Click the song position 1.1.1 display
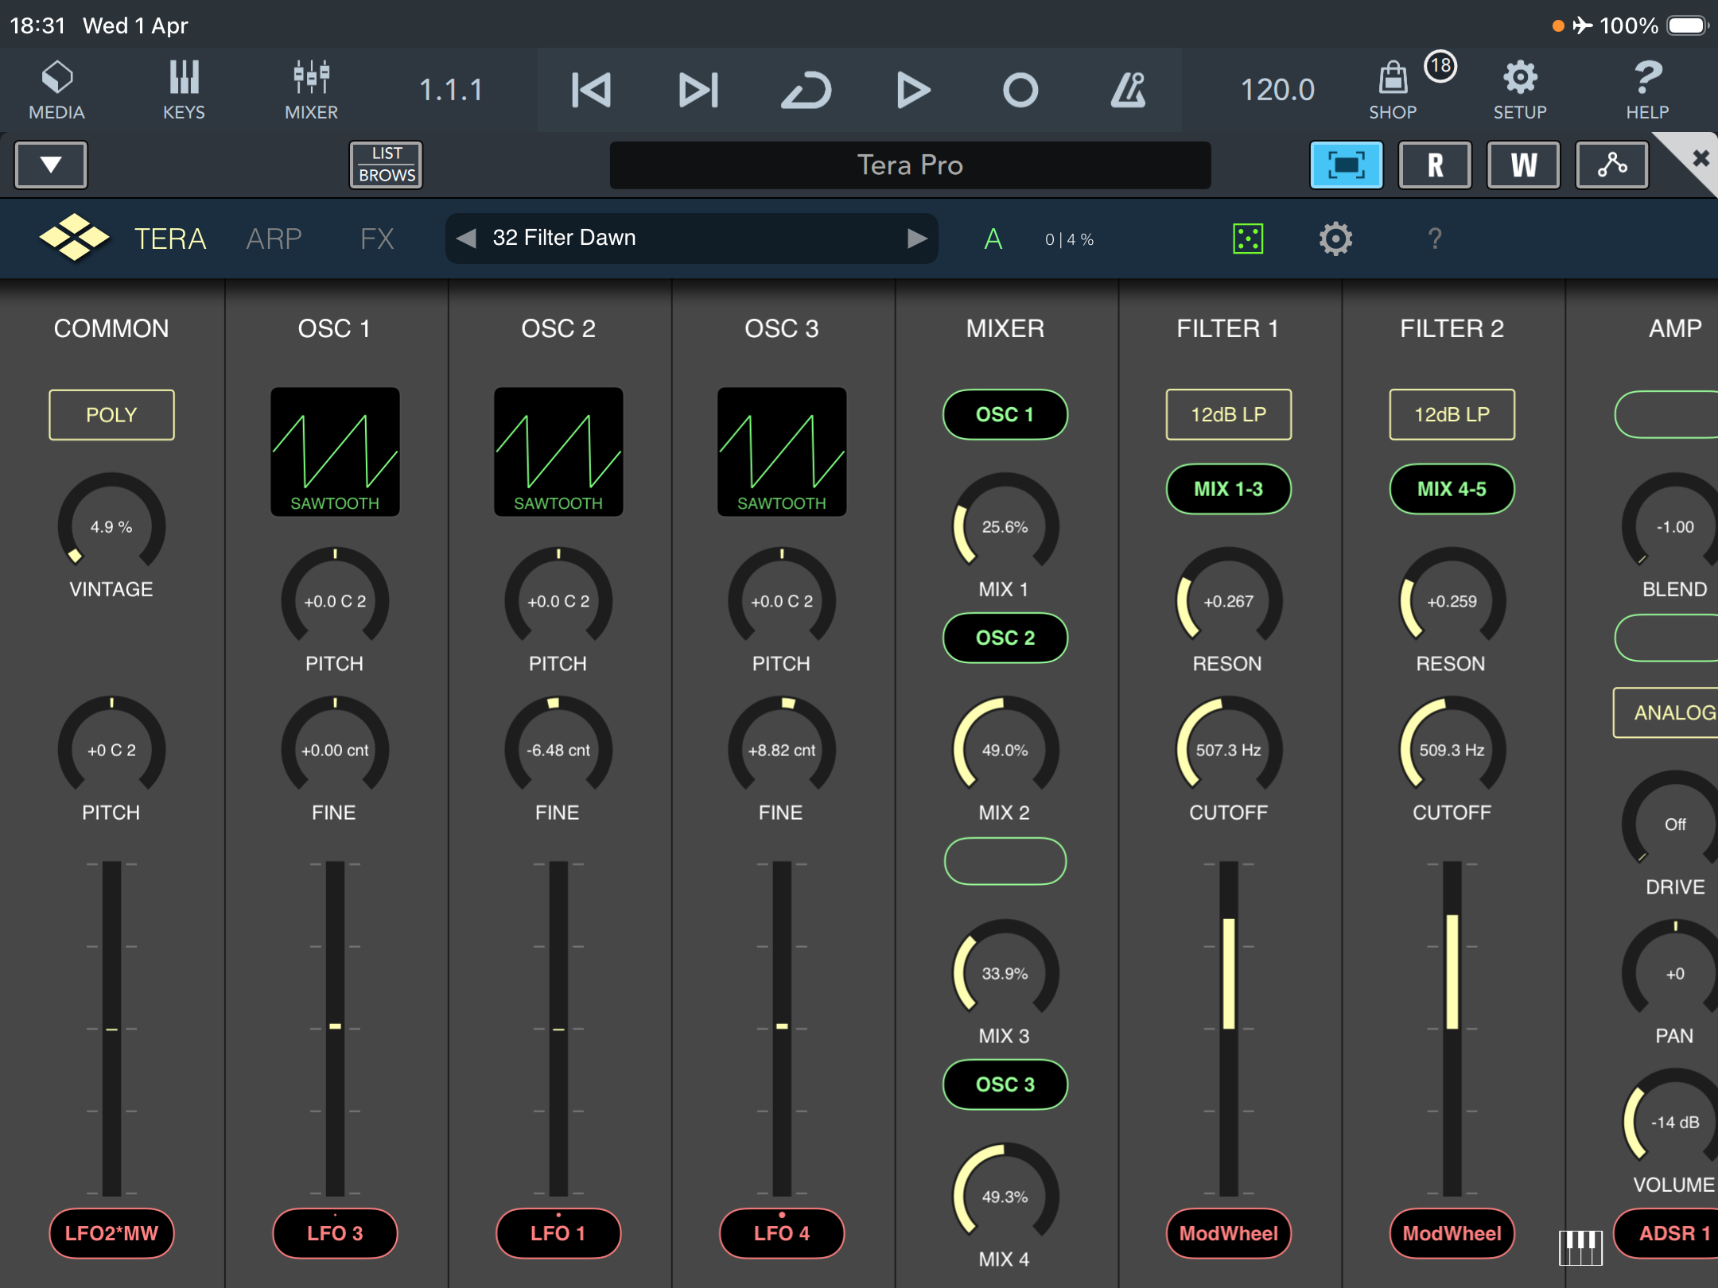The width and height of the screenshot is (1718, 1288). (x=451, y=90)
